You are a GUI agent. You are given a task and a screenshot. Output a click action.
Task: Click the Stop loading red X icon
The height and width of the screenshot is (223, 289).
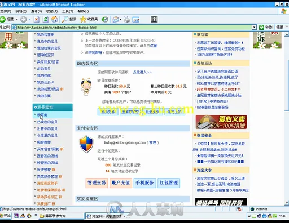37,19
